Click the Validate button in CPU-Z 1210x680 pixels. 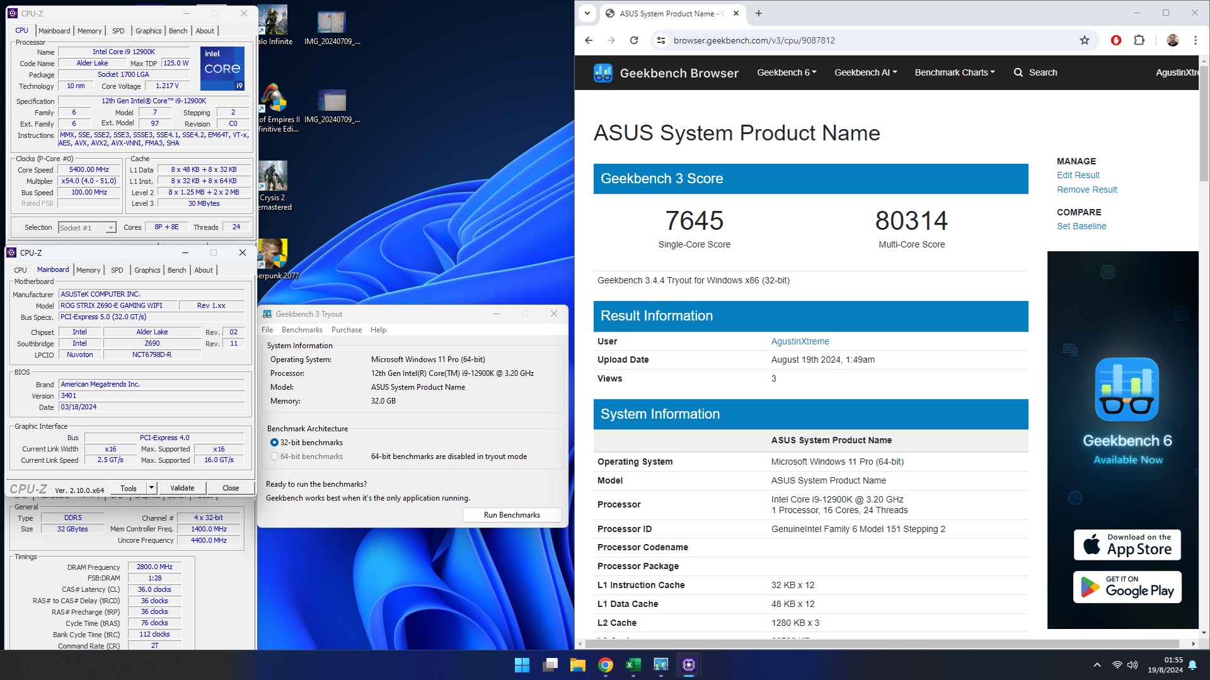pos(182,488)
